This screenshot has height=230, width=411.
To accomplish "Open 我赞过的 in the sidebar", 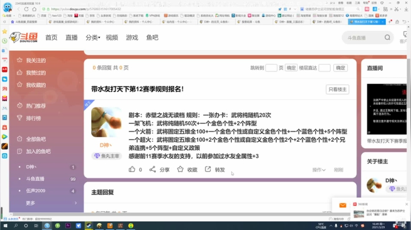I will point(31,73).
